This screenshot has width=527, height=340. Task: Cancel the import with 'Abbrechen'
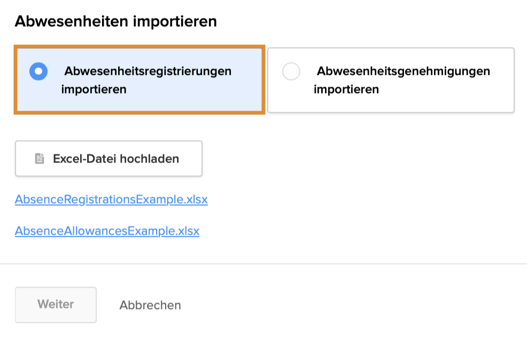(150, 305)
